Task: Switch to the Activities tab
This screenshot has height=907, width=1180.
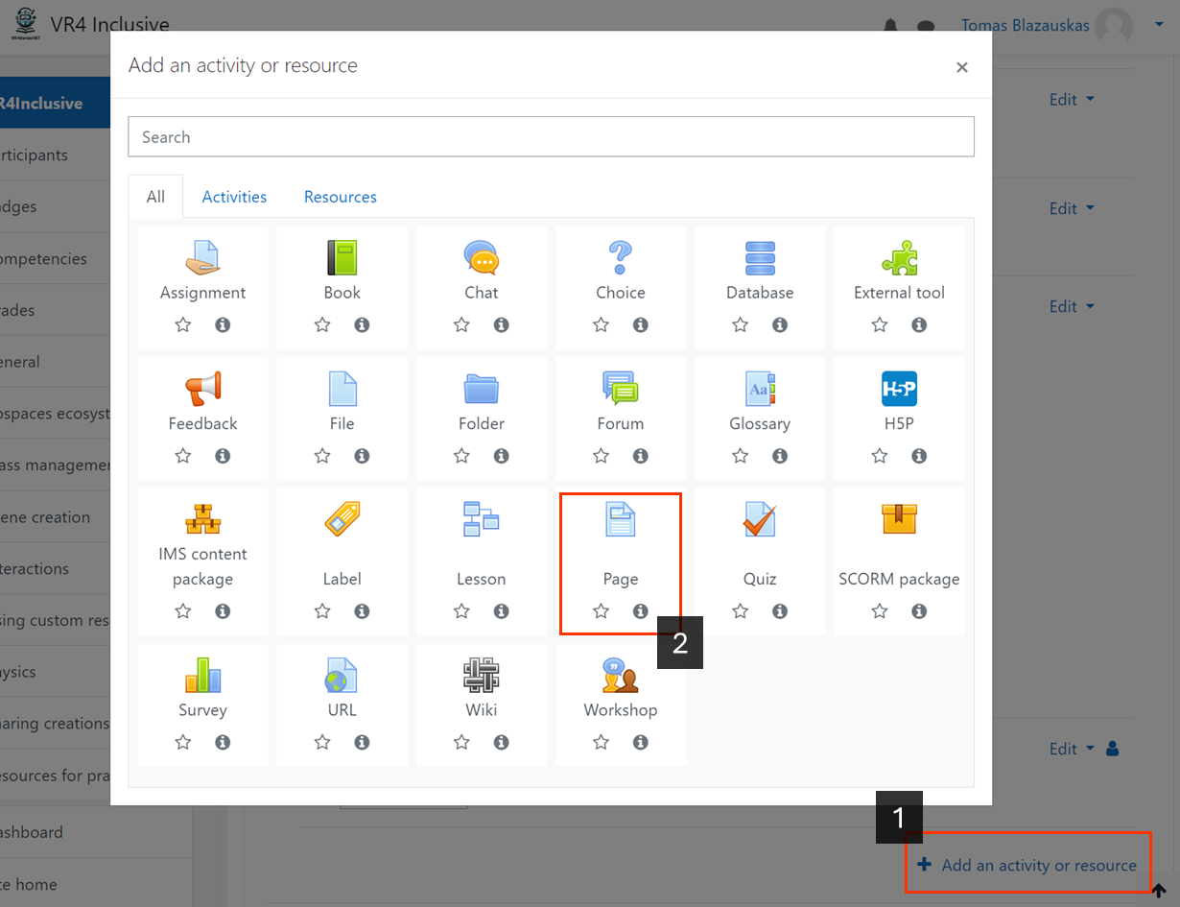Action: pos(234,197)
